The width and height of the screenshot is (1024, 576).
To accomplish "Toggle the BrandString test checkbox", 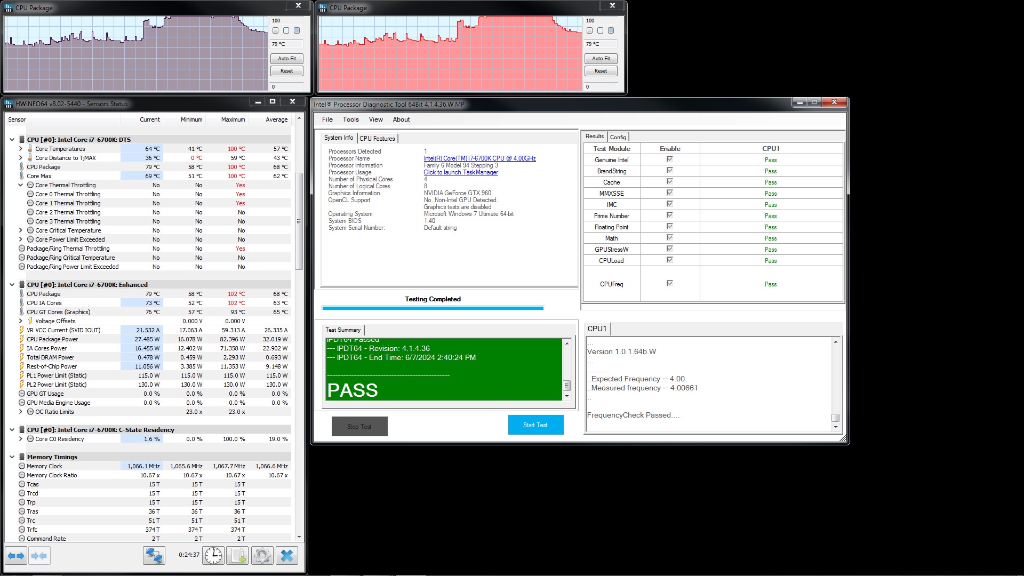I will coord(670,170).
